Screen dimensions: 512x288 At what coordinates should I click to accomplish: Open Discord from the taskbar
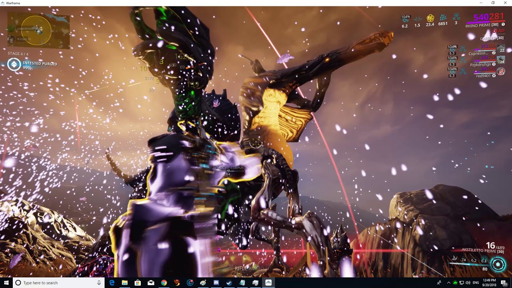coord(216,283)
